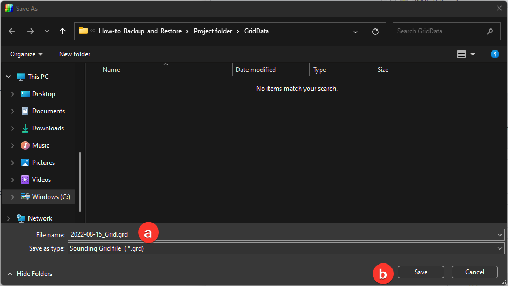Open the Help question mark icon
This screenshot has height=286, width=508.
point(495,54)
